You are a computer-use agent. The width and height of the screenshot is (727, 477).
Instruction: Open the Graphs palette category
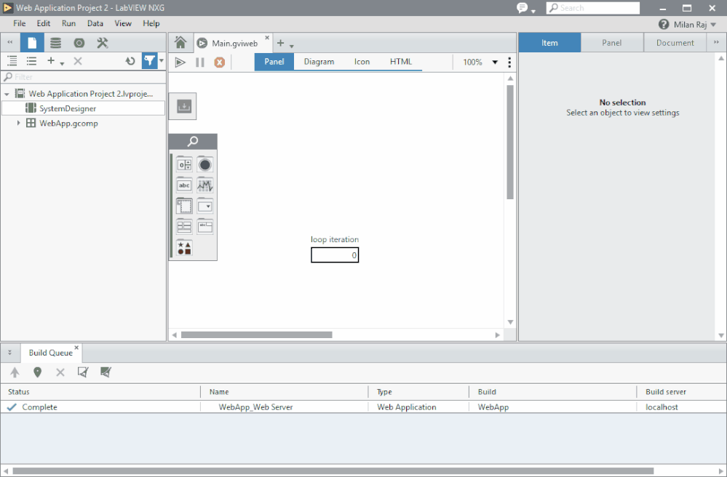coord(205,185)
